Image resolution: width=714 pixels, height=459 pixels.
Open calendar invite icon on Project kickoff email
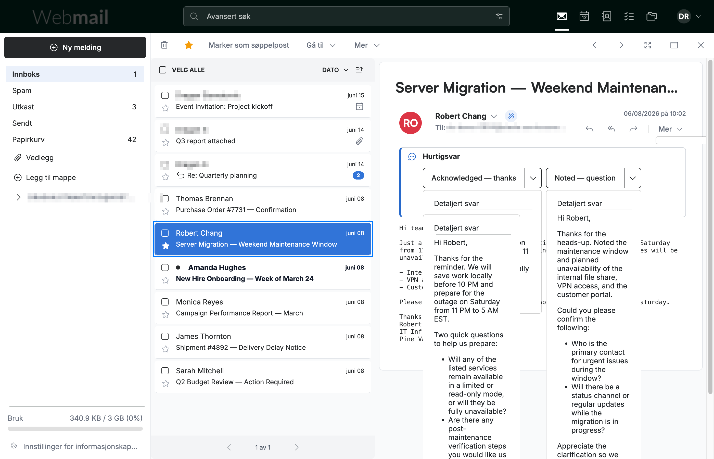pos(359,106)
